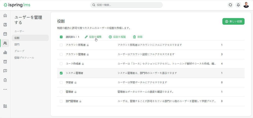Open the apps grid icon at bottom
This screenshot has height=118, width=253.
[x=5, y=106]
